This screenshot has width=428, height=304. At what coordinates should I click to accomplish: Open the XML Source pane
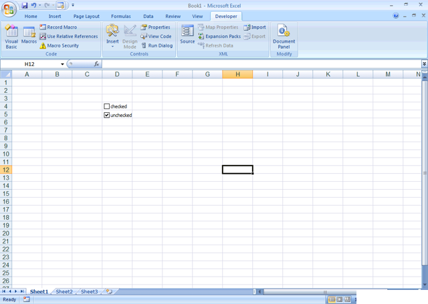[187, 35]
